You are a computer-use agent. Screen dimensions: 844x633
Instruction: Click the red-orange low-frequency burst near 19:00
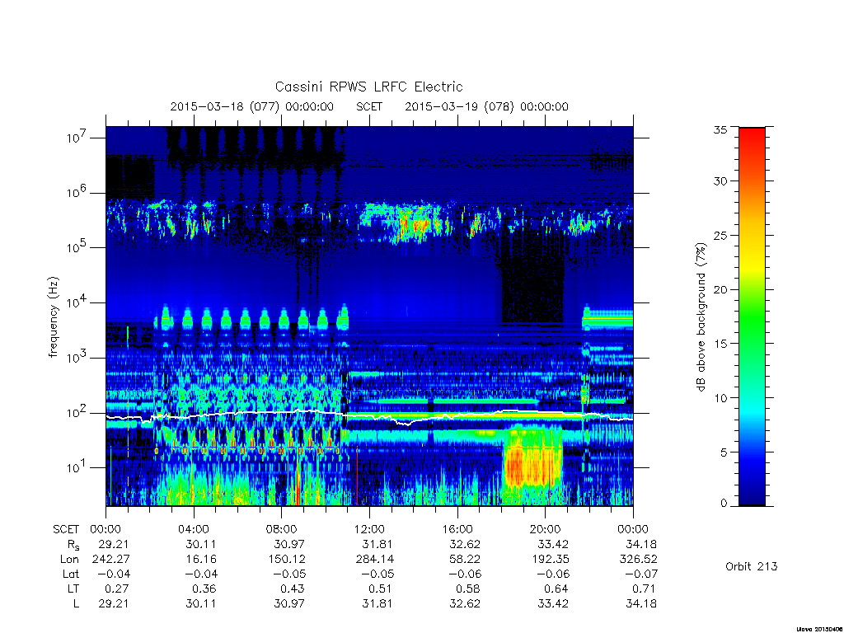click(x=532, y=460)
